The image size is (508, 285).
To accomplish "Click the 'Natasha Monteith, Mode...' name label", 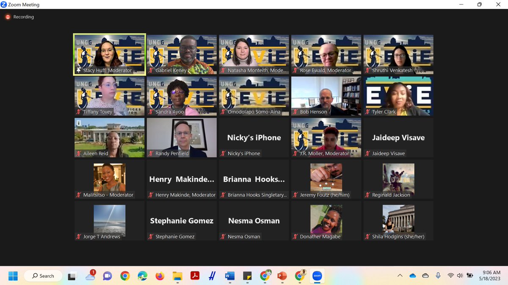I will [x=257, y=71].
